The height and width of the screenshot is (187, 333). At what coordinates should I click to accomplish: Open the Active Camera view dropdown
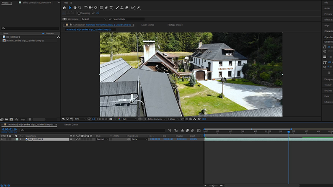[156, 119]
